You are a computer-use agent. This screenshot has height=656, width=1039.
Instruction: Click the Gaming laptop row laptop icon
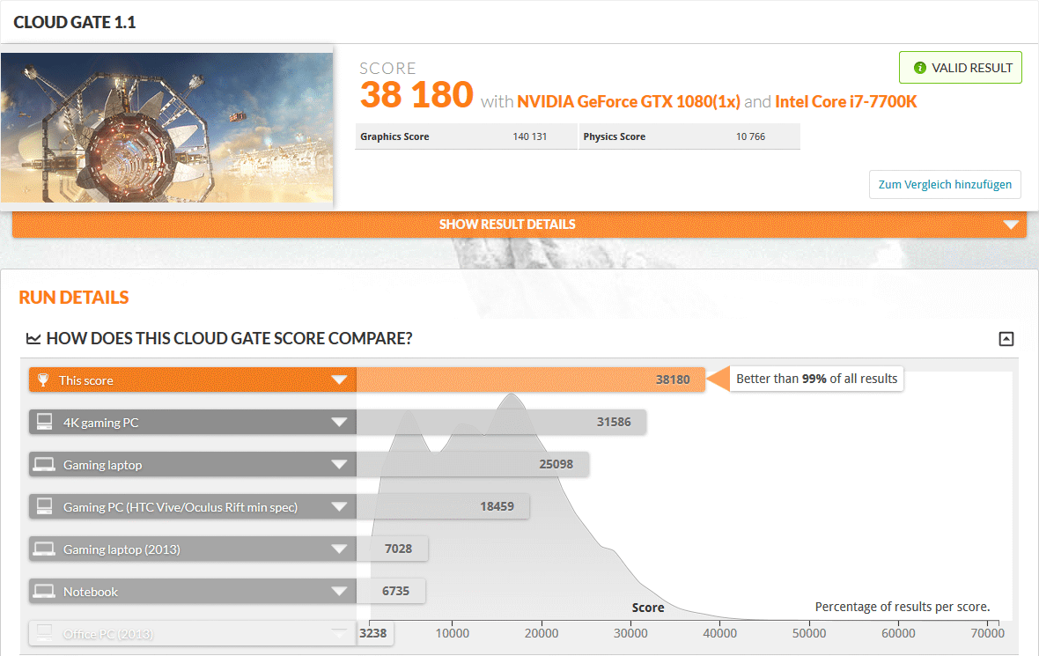tap(42, 465)
